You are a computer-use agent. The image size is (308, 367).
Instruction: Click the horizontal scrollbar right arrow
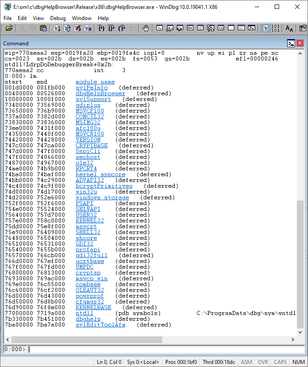click(293, 339)
